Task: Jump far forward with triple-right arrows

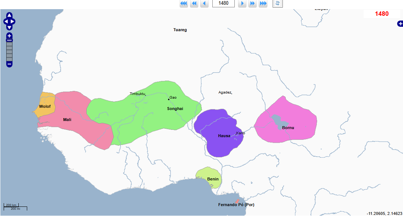Action: click(x=263, y=3)
